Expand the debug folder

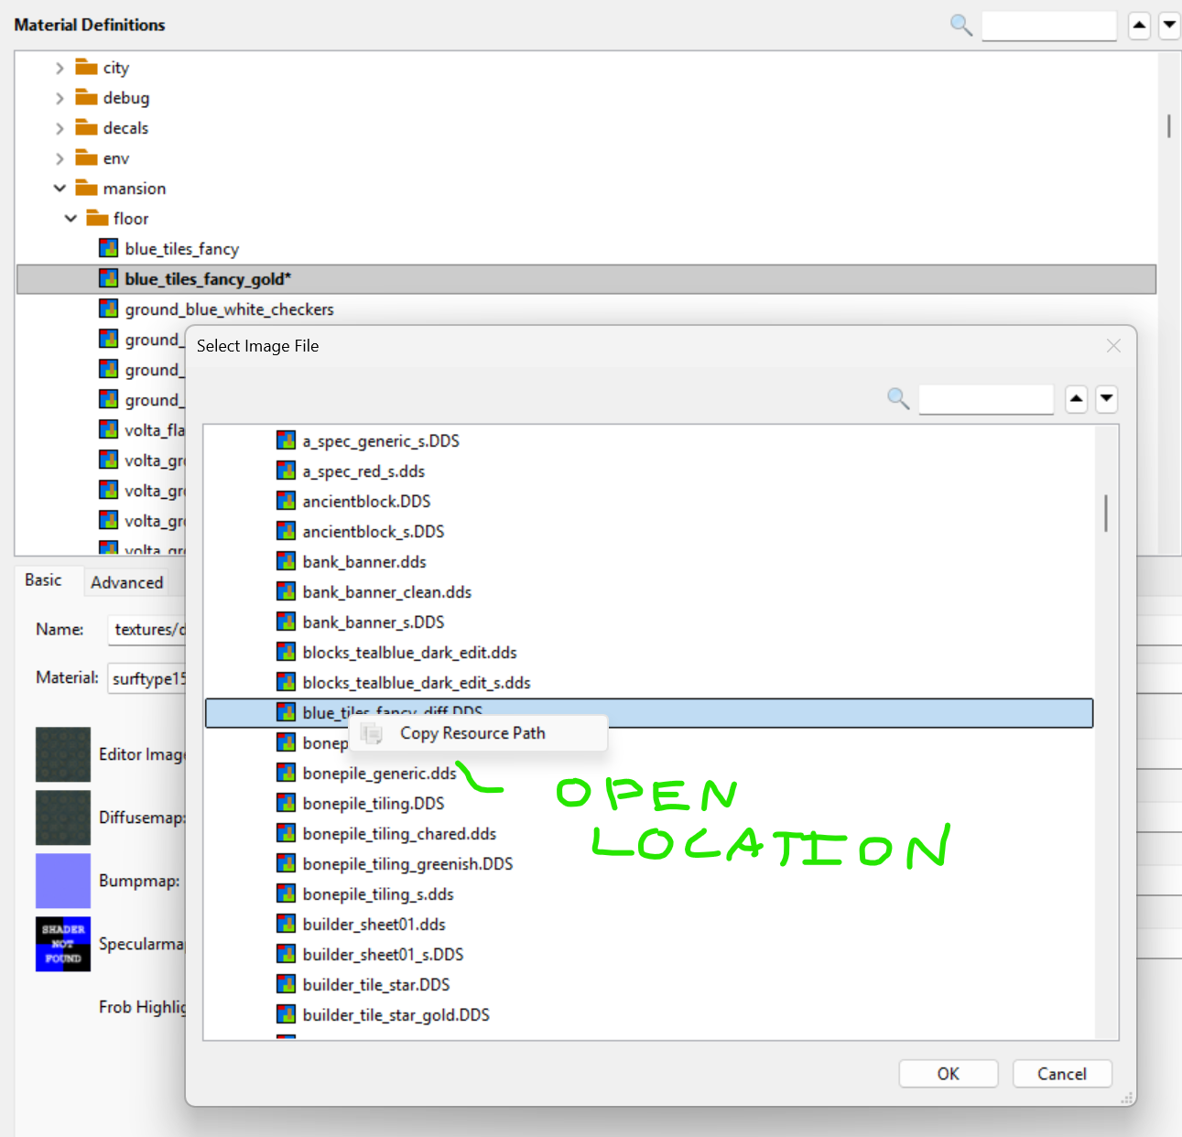[x=60, y=98]
